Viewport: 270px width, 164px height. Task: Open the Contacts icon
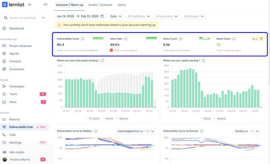4,61
